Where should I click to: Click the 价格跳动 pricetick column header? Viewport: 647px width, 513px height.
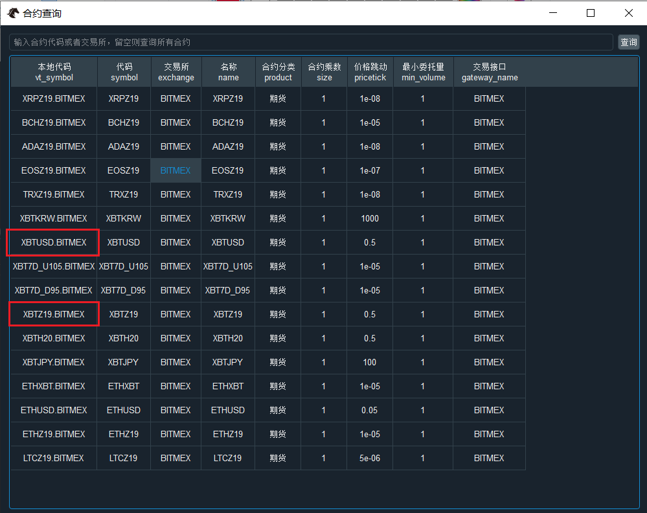click(x=370, y=73)
